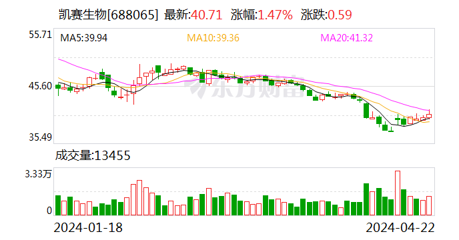Click the 涨幅:1.47% change percentage

[262, 15]
